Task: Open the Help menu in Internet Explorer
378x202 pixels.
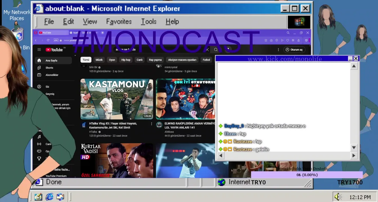Action: (172, 22)
